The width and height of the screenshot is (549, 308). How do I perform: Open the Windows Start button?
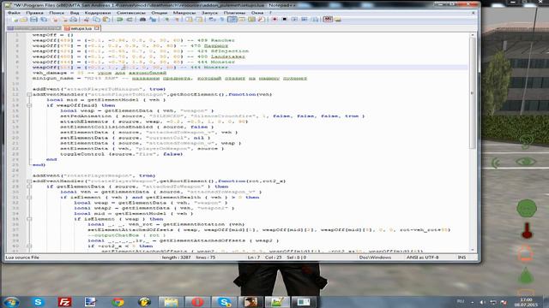tap(11, 302)
